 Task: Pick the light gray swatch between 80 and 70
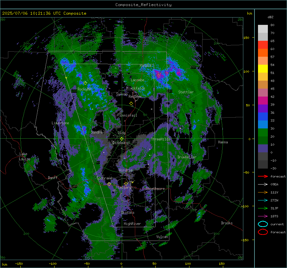point(263,29)
